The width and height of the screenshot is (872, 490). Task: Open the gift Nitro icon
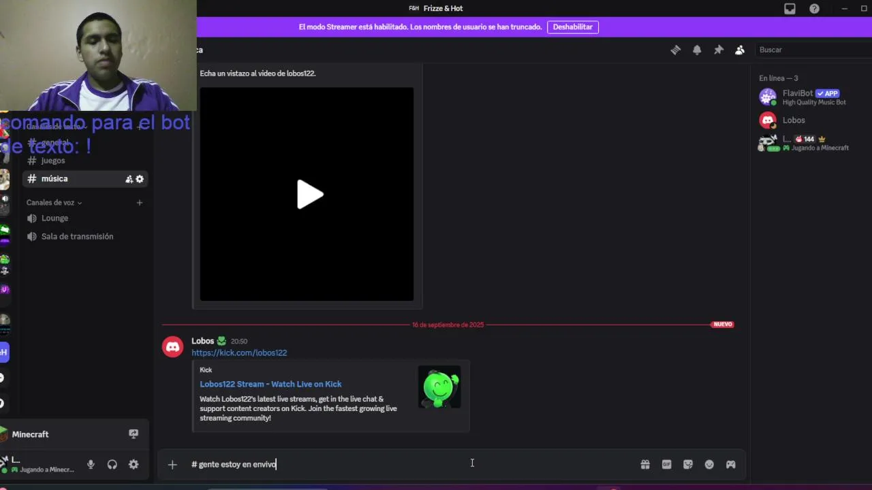click(x=645, y=464)
